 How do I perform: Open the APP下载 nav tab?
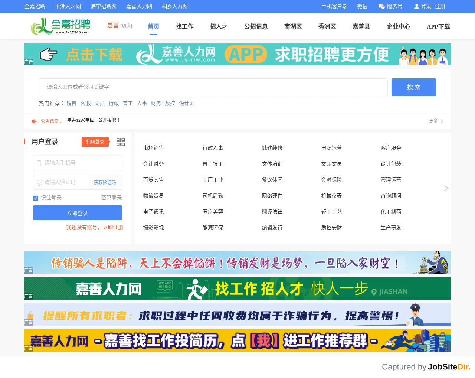point(438,27)
